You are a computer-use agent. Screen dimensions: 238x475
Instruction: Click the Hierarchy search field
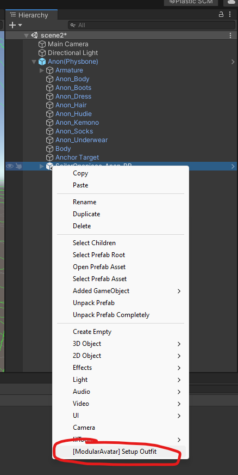point(152,25)
